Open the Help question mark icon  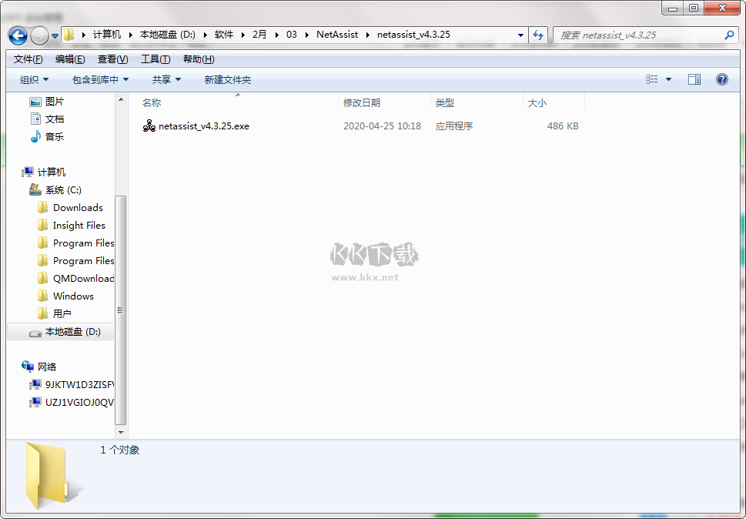(x=721, y=79)
